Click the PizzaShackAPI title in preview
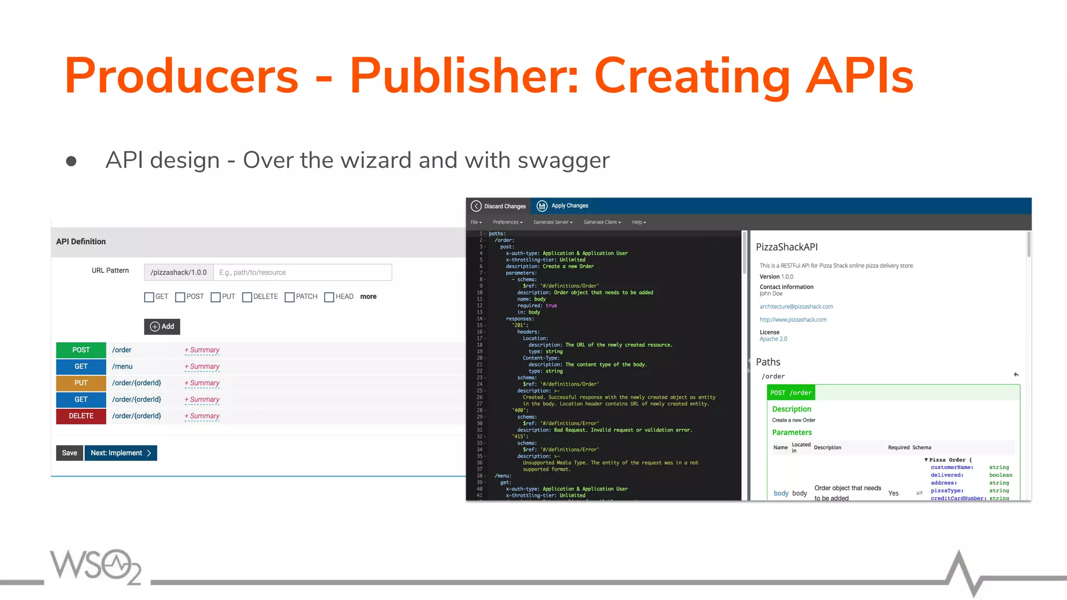Image resolution: width=1067 pixels, height=600 pixels. click(787, 247)
